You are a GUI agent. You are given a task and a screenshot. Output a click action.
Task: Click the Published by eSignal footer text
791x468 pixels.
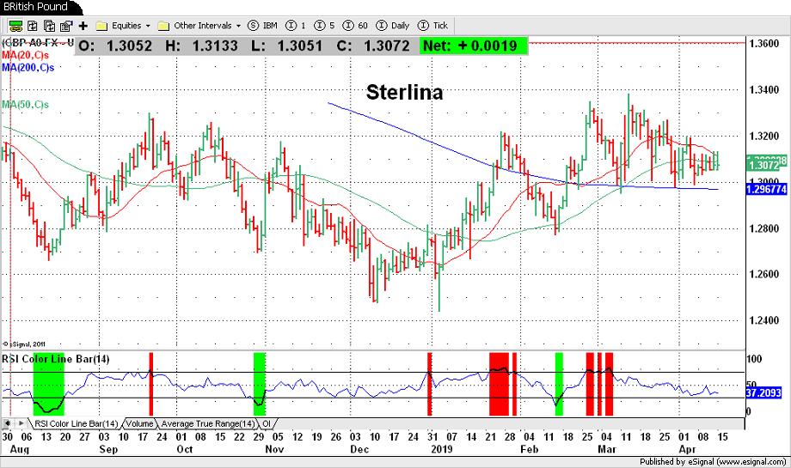713,461
